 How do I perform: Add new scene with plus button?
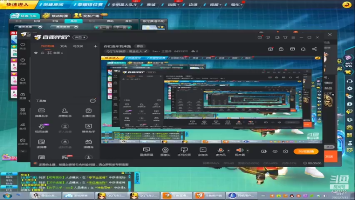[95, 46]
